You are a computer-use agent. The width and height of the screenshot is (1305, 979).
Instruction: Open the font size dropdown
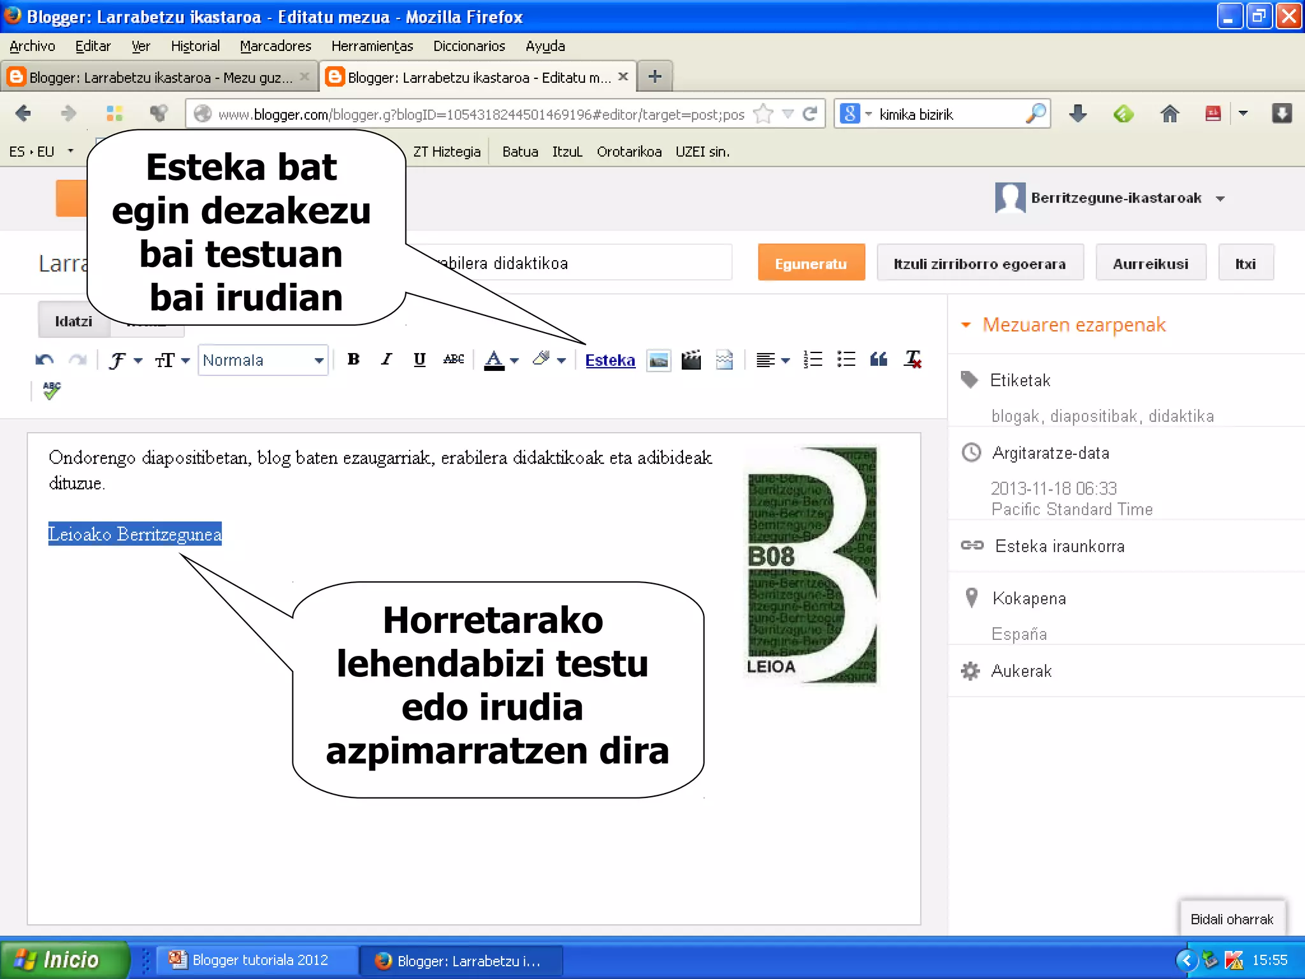(172, 361)
